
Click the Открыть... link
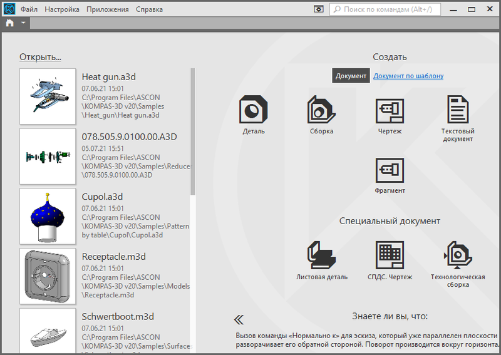(x=40, y=57)
